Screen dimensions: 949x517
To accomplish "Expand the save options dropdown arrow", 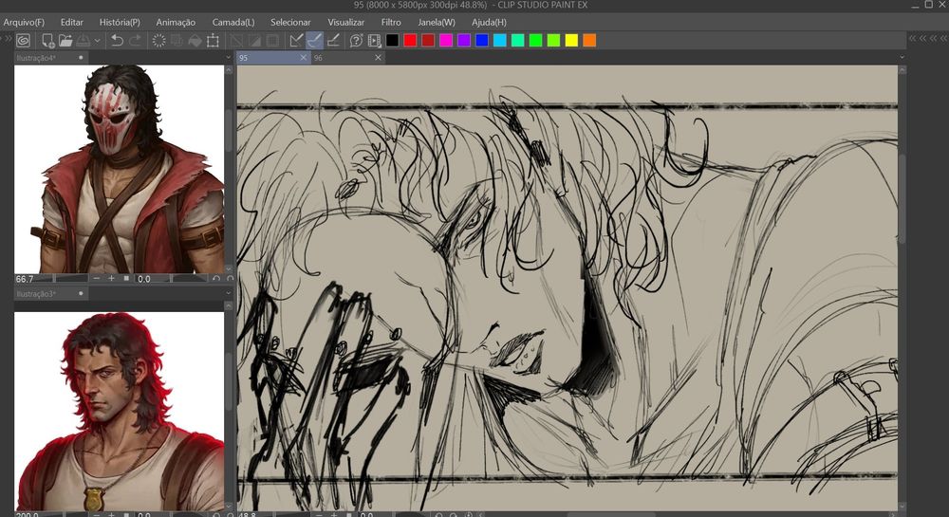I will (98, 41).
